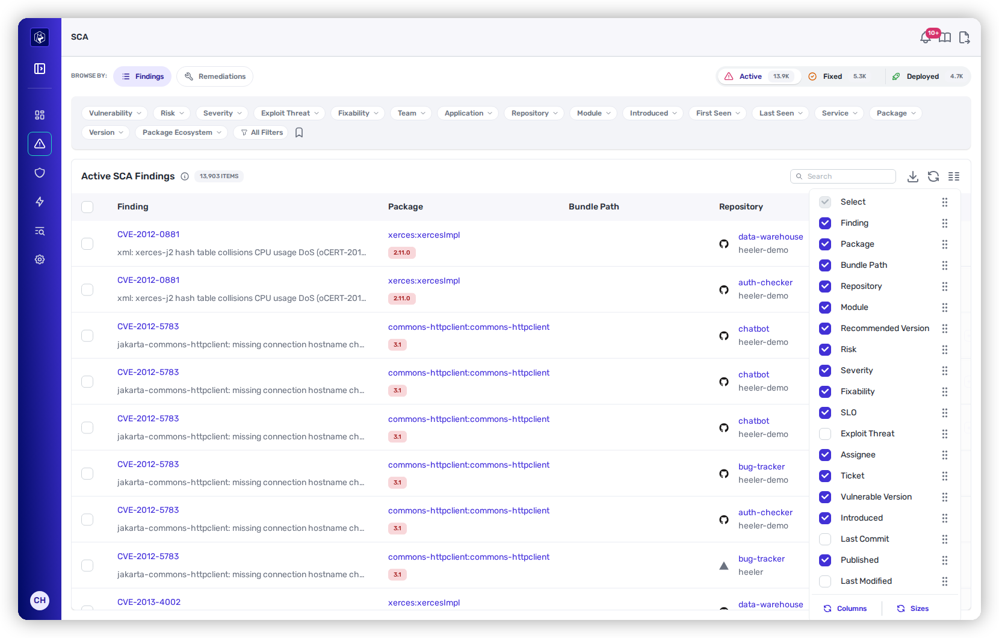999x638 pixels.
Task: Click GitHub icon beside data-warehouse repository
Action: [x=724, y=244]
